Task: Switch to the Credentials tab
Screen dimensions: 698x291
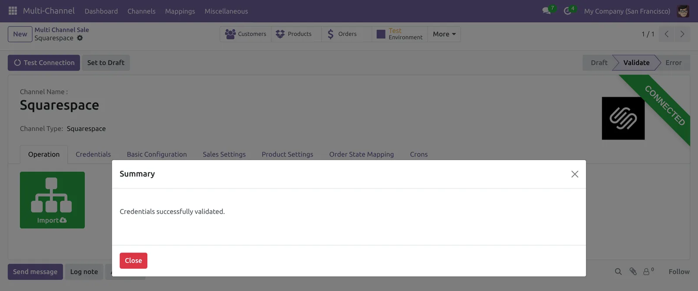Action: point(93,154)
